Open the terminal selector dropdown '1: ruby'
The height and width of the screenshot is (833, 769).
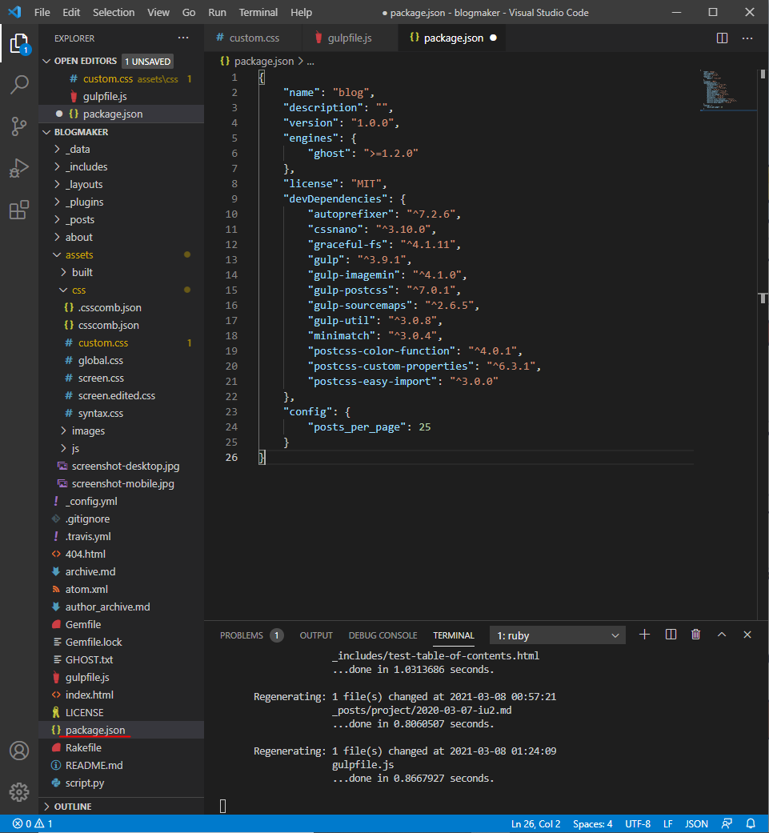(557, 635)
